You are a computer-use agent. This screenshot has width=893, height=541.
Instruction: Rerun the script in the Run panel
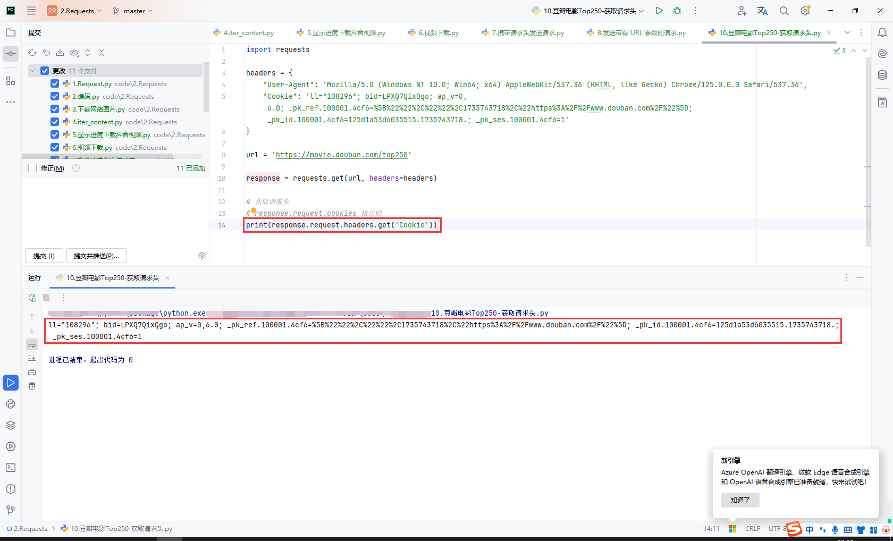[x=32, y=298]
